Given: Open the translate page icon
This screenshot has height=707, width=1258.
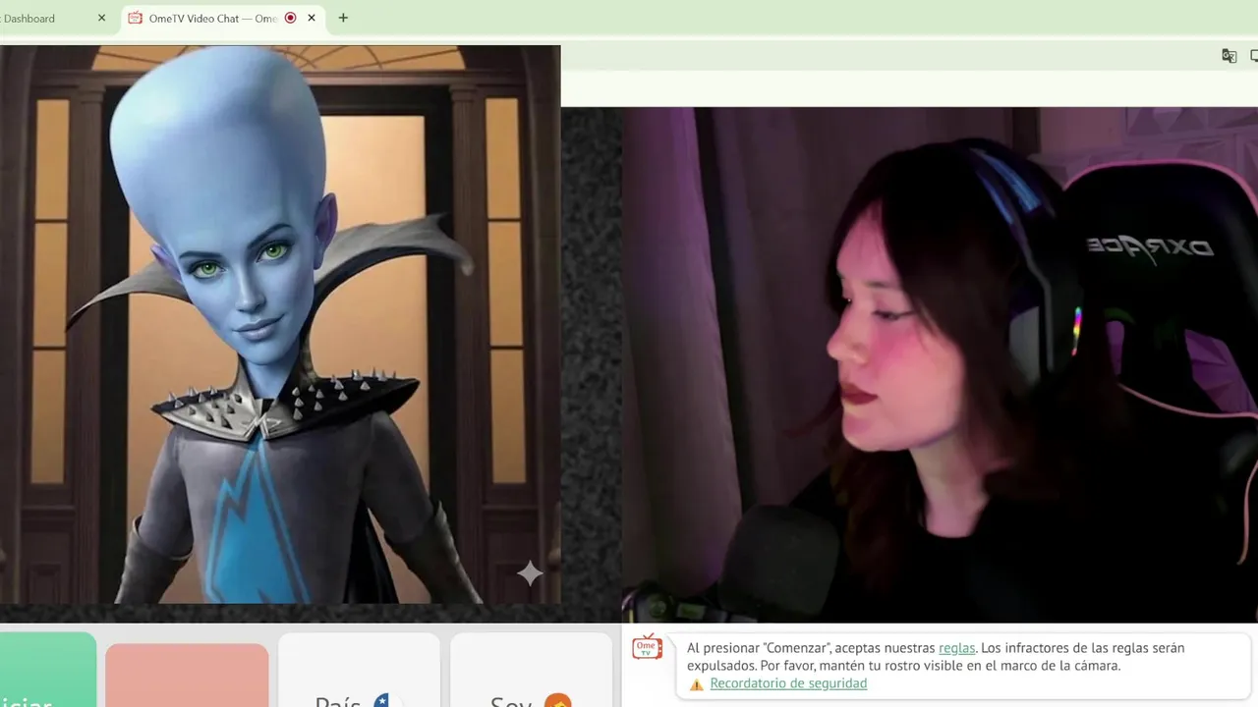Looking at the screenshot, I should coord(1229,56).
